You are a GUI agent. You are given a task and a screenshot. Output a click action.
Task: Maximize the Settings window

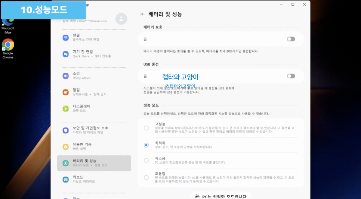pyautogui.click(x=293, y=4)
